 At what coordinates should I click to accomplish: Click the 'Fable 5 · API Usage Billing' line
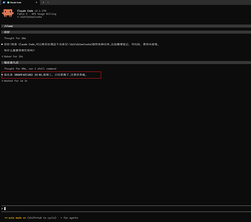click(x=37, y=14)
